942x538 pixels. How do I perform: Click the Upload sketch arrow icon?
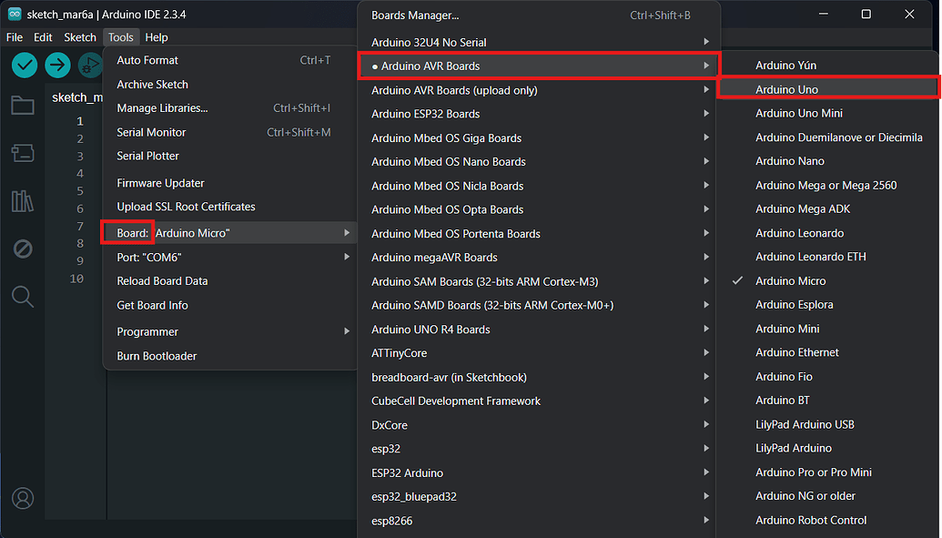56,66
